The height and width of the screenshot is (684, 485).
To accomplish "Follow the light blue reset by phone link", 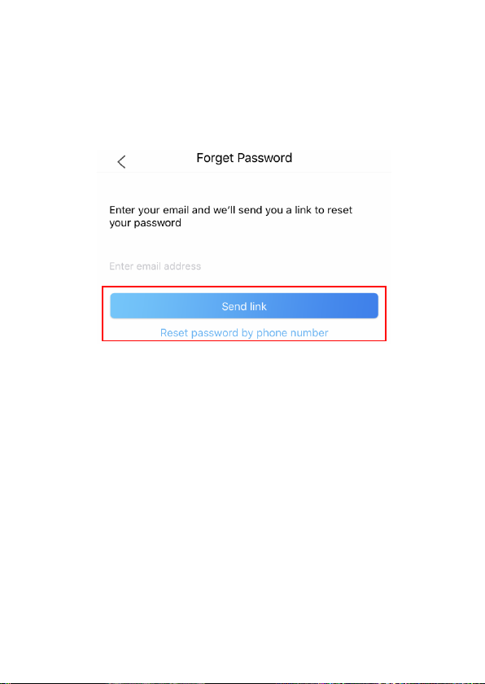I will (244, 333).
